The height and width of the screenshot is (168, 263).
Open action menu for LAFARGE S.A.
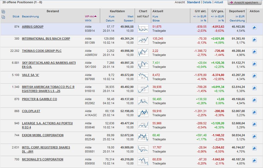pyautogui.click(x=254, y=124)
